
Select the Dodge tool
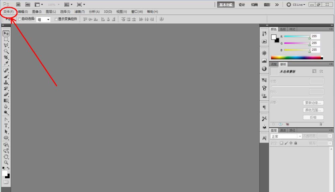click(x=6, y=112)
